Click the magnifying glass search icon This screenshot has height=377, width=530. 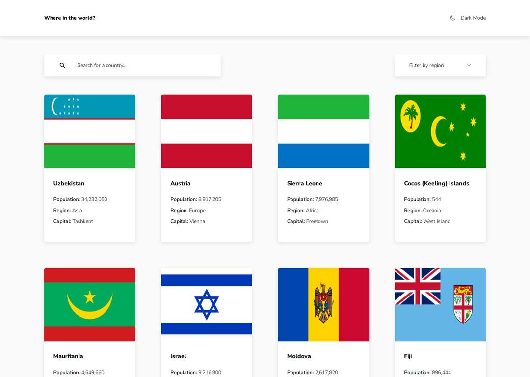point(62,65)
